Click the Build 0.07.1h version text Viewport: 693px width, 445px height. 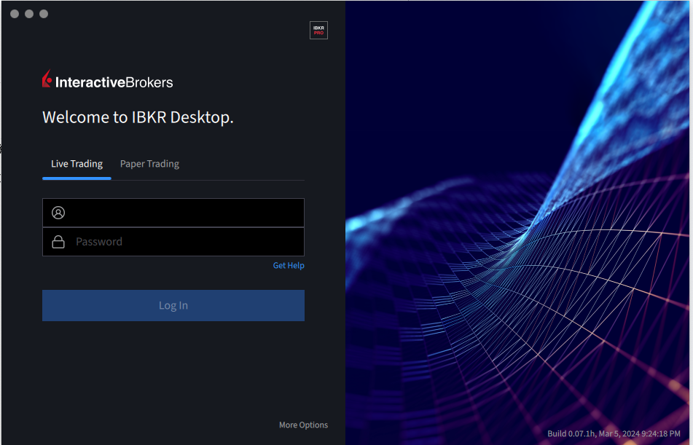[x=615, y=434]
